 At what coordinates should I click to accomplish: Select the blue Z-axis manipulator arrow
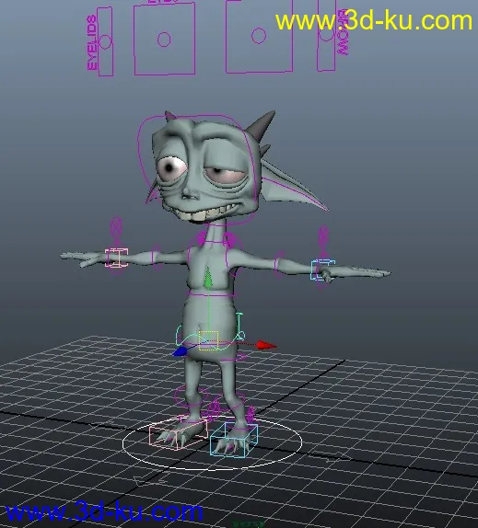coord(180,352)
